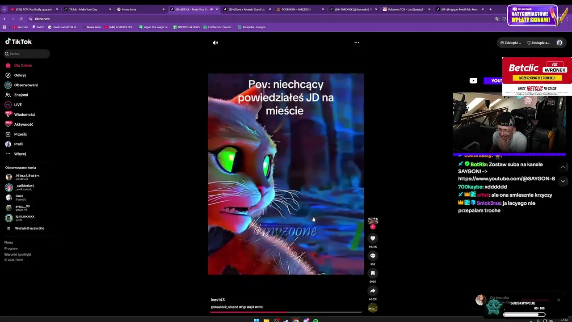572x322 pixels.
Task: Switch to Nowa karta browser tab
Action: (140, 9)
